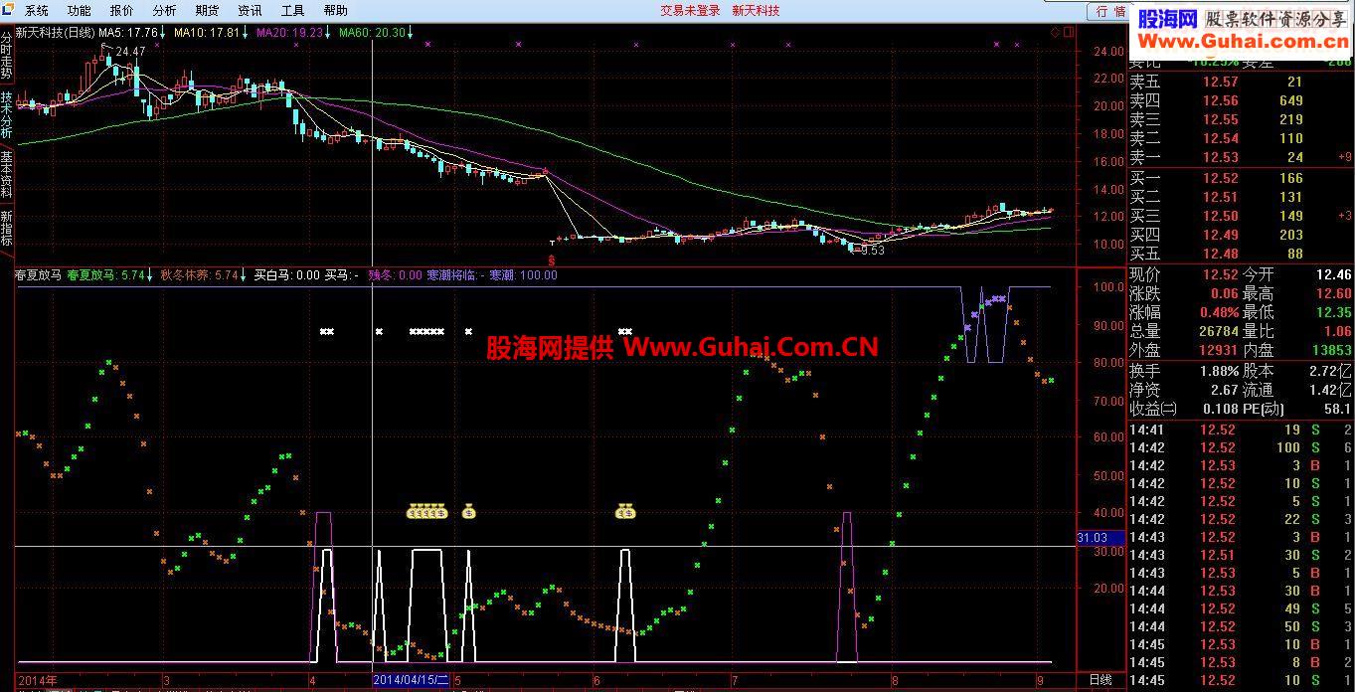Click the 现价 12.52 value
Screen dimensions: 1355x692
pyautogui.click(x=1220, y=274)
